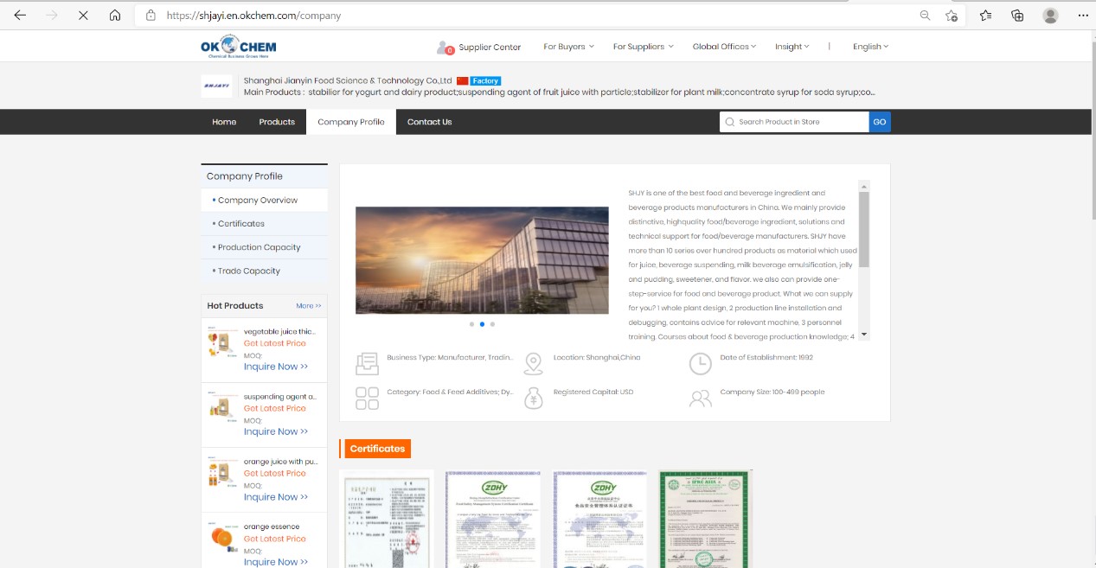Viewport: 1096px width, 568px height.
Task: Open the vegetable juice thickener product thumbnail
Action: pos(221,341)
